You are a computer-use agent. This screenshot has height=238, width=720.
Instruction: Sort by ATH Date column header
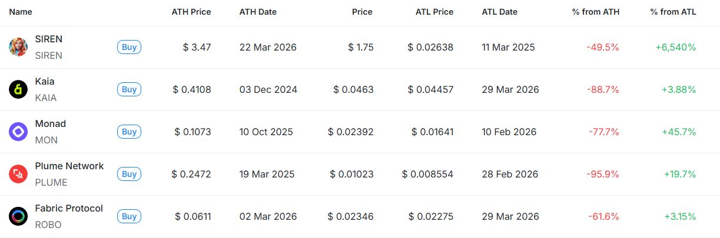258,12
